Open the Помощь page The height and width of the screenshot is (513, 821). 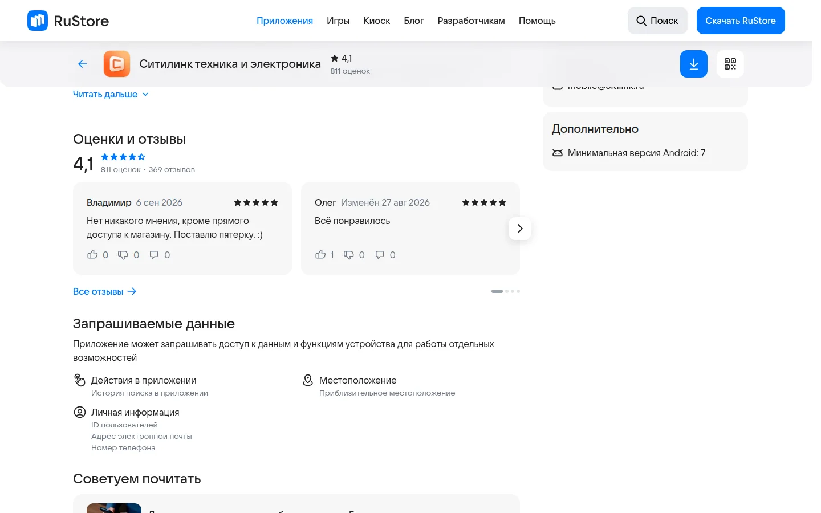[x=537, y=21]
